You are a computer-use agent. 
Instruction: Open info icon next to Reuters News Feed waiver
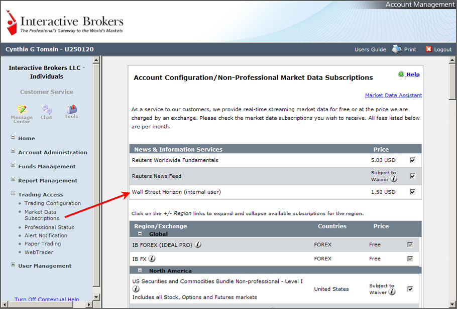point(394,179)
